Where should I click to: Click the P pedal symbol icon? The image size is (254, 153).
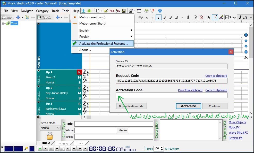pos(196,17)
